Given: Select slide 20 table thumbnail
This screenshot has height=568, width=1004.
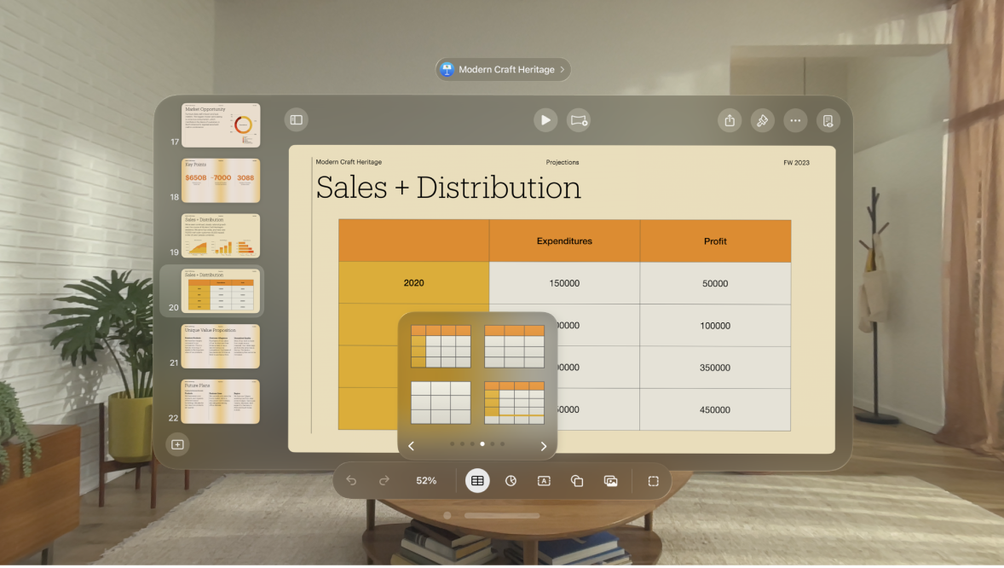Looking at the screenshot, I should click(221, 291).
